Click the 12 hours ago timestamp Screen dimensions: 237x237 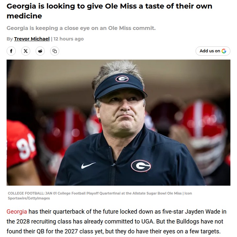pos(68,39)
